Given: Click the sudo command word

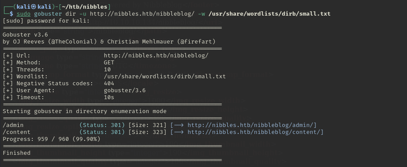Looking at the screenshot, I should coord(24,14).
